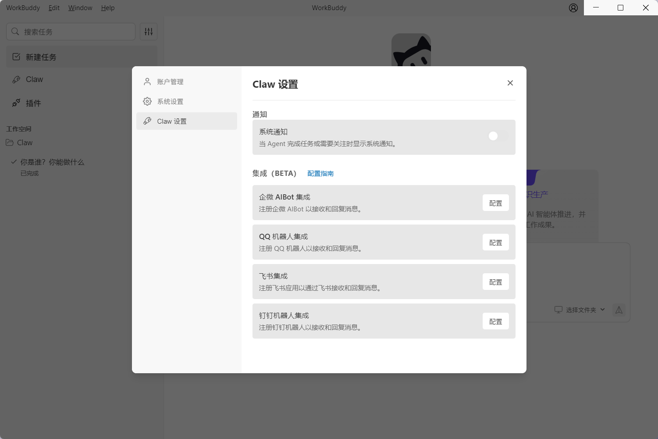This screenshot has height=439, width=658.
Task: Open the Help menu
Action: (107, 8)
